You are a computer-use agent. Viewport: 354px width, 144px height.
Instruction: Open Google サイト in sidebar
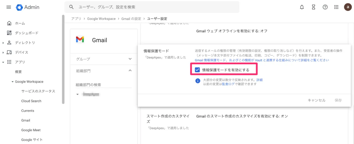coord(32,140)
